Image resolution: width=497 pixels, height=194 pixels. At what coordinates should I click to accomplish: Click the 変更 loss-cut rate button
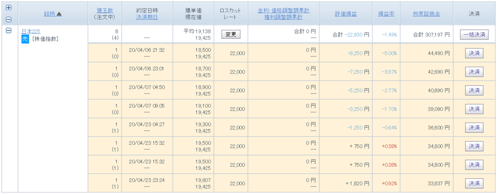click(x=231, y=35)
